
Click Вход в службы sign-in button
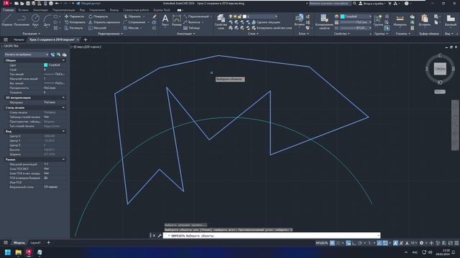[x=372, y=4]
